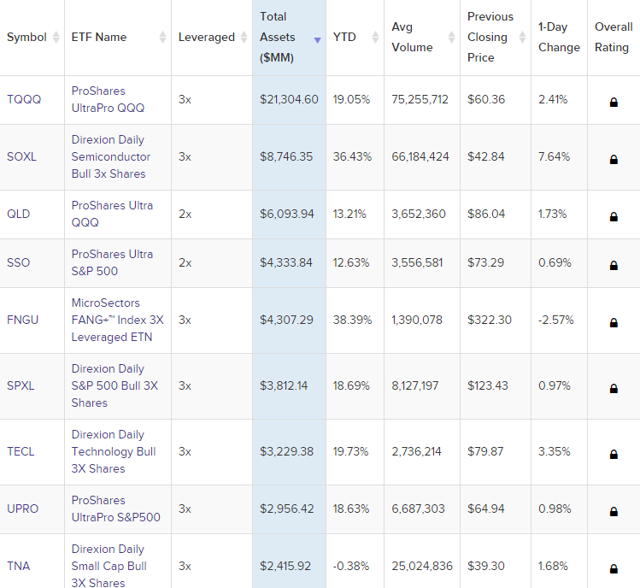640x588 pixels.
Task: Select the 75,255,712 average volume cell
Action: (420, 100)
